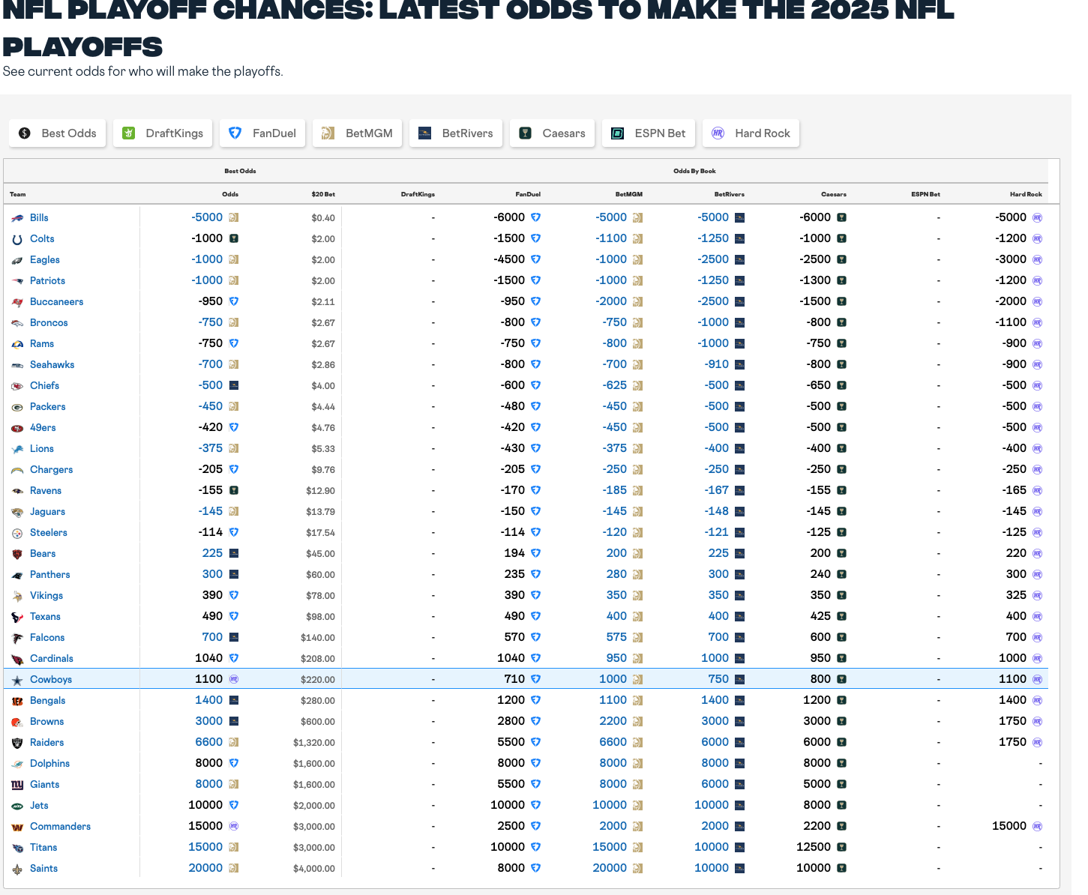This screenshot has width=1088, height=895.
Task: Switch to the DraftKings tab
Action: (163, 133)
